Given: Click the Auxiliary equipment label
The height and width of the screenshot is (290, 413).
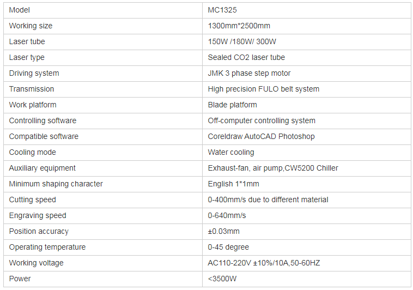Looking at the screenshot, I should 42,168.
